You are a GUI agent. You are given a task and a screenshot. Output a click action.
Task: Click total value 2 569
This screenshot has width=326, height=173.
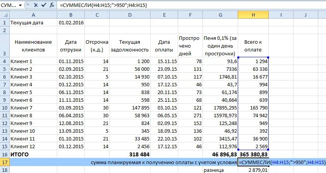(x=253, y=146)
